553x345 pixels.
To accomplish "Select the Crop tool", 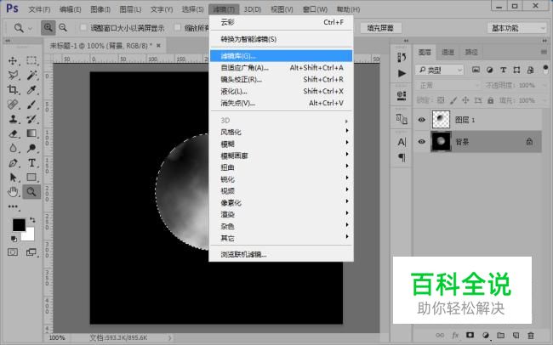I will 13,90.
